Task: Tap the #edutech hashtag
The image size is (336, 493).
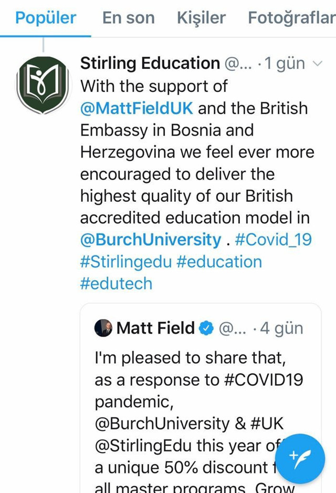Action: coord(116,284)
